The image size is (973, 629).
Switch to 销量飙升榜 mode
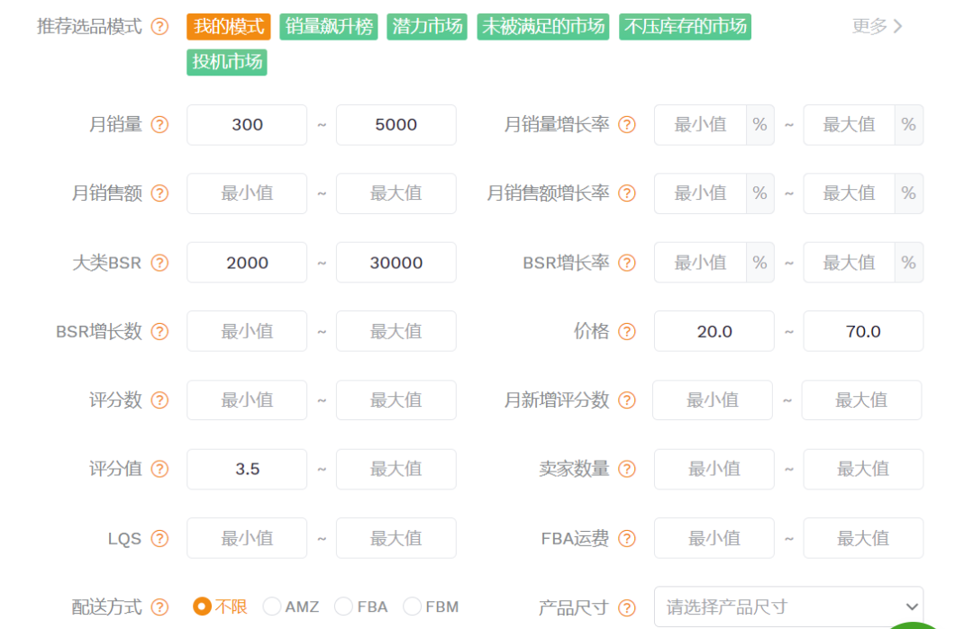[328, 26]
